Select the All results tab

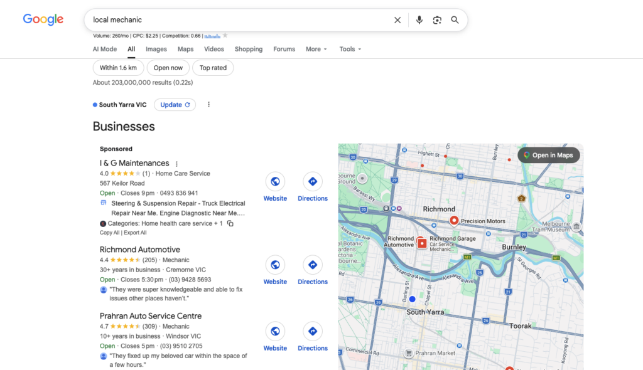tap(131, 49)
